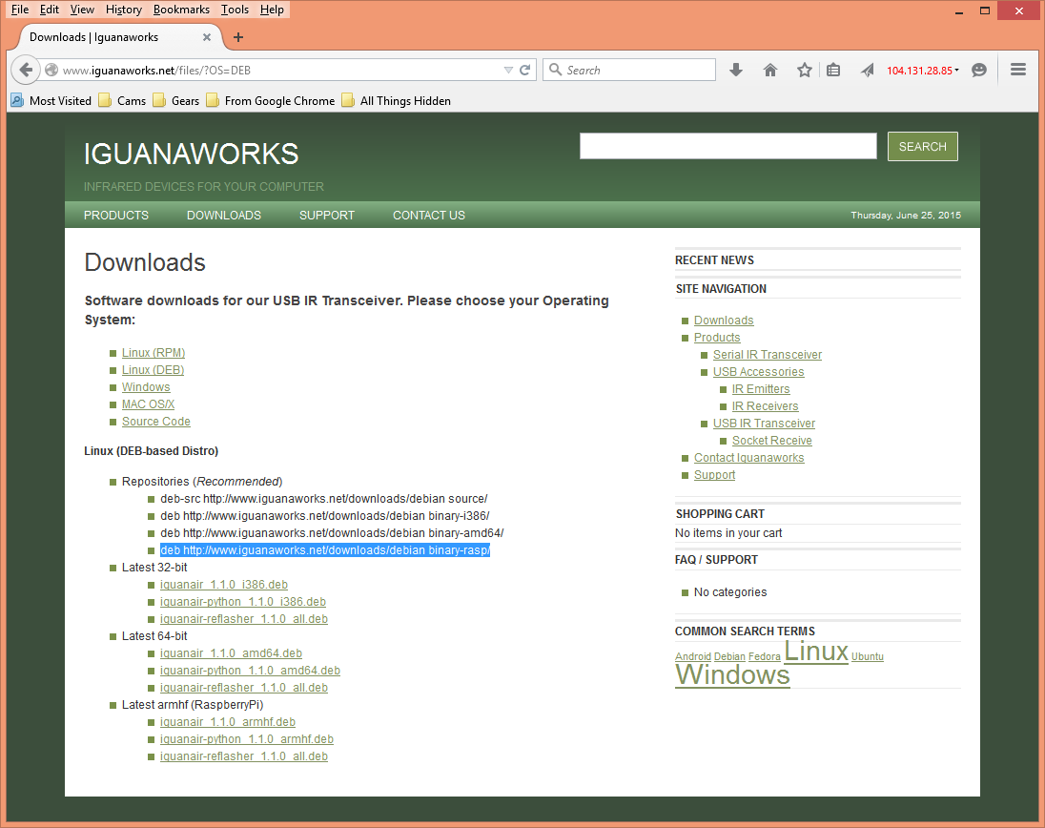
Task: Open the Gears bookmark folder
Action: [x=176, y=101]
